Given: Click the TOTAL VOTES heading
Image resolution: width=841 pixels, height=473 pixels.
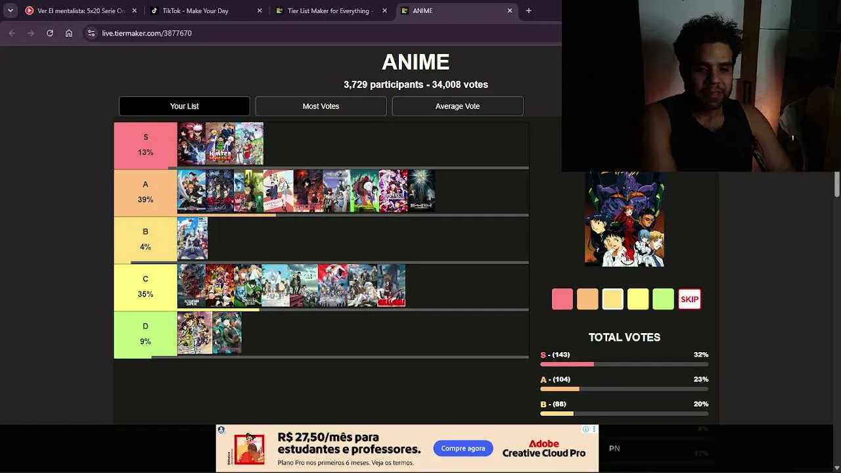Looking at the screenshot, I should tap(624, 337).
